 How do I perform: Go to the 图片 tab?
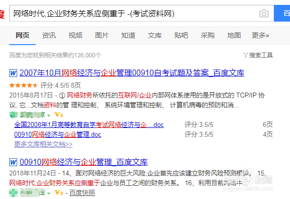[x=102, y=35]
